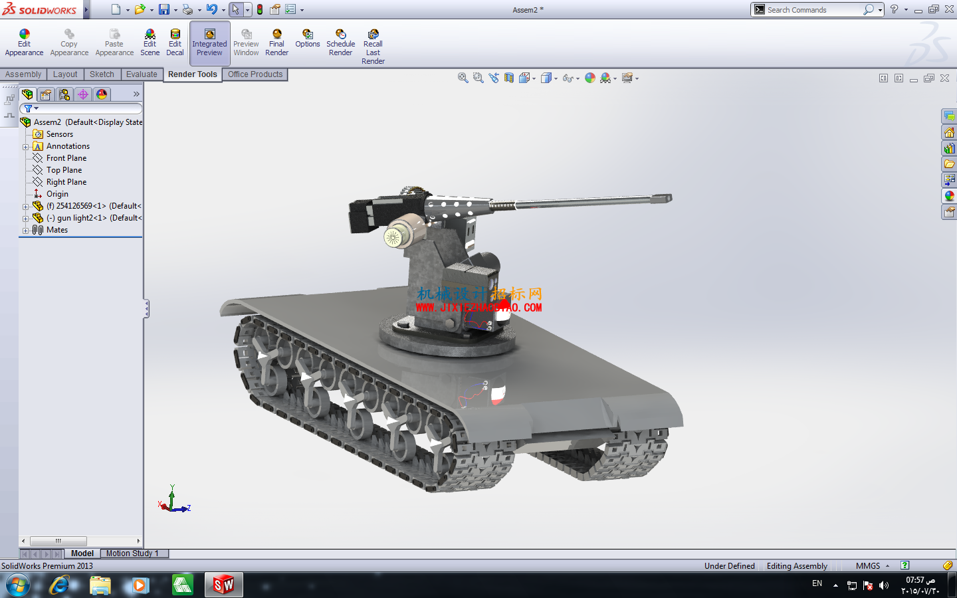Recall the Last Render
Image resolution: width=957 pixels, height=598 pixels.
pyautogui.click(x=373, y=47)
